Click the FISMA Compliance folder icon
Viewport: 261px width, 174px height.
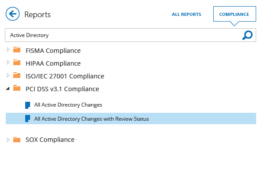tap(17, 50)
